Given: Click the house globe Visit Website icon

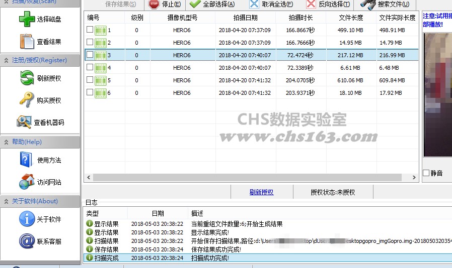Looking at the screenshot, I should pyautogui.click(x=27, y=182).
